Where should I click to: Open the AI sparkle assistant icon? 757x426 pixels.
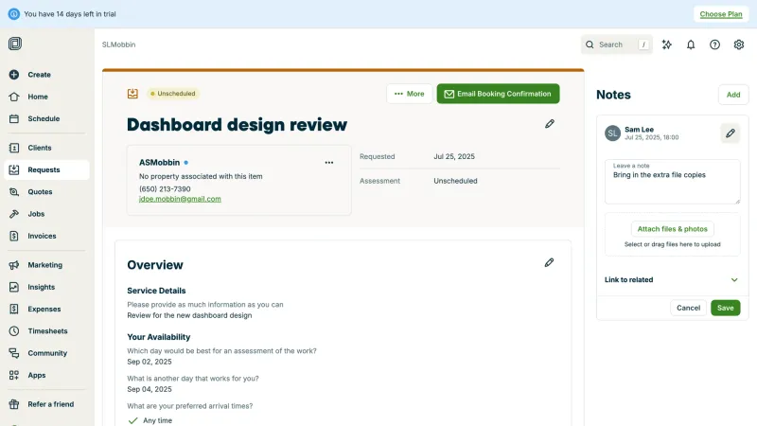click(667, 44)
